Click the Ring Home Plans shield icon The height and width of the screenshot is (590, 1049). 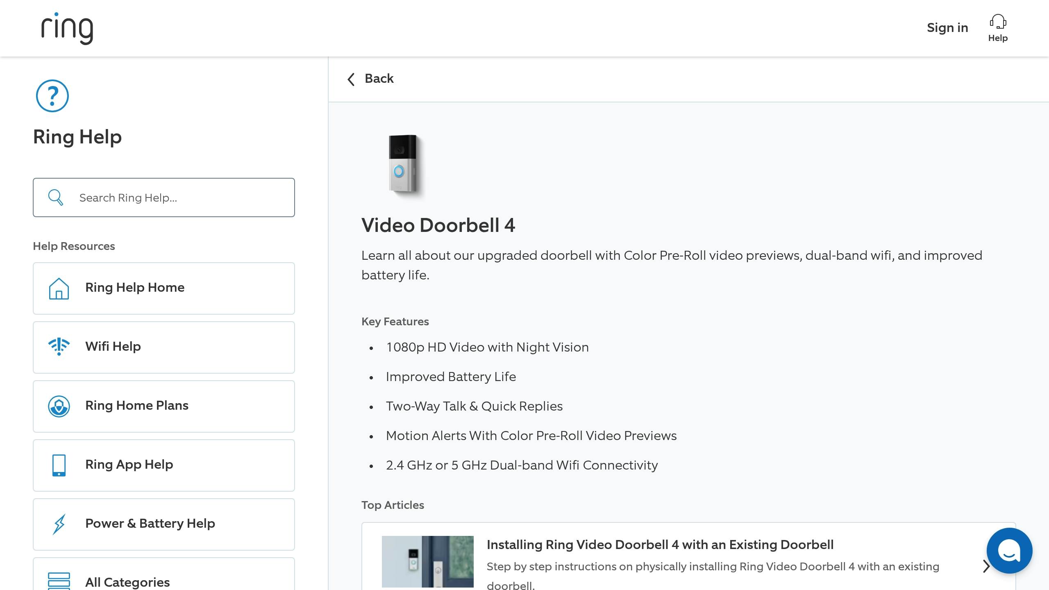coord(59,406)
